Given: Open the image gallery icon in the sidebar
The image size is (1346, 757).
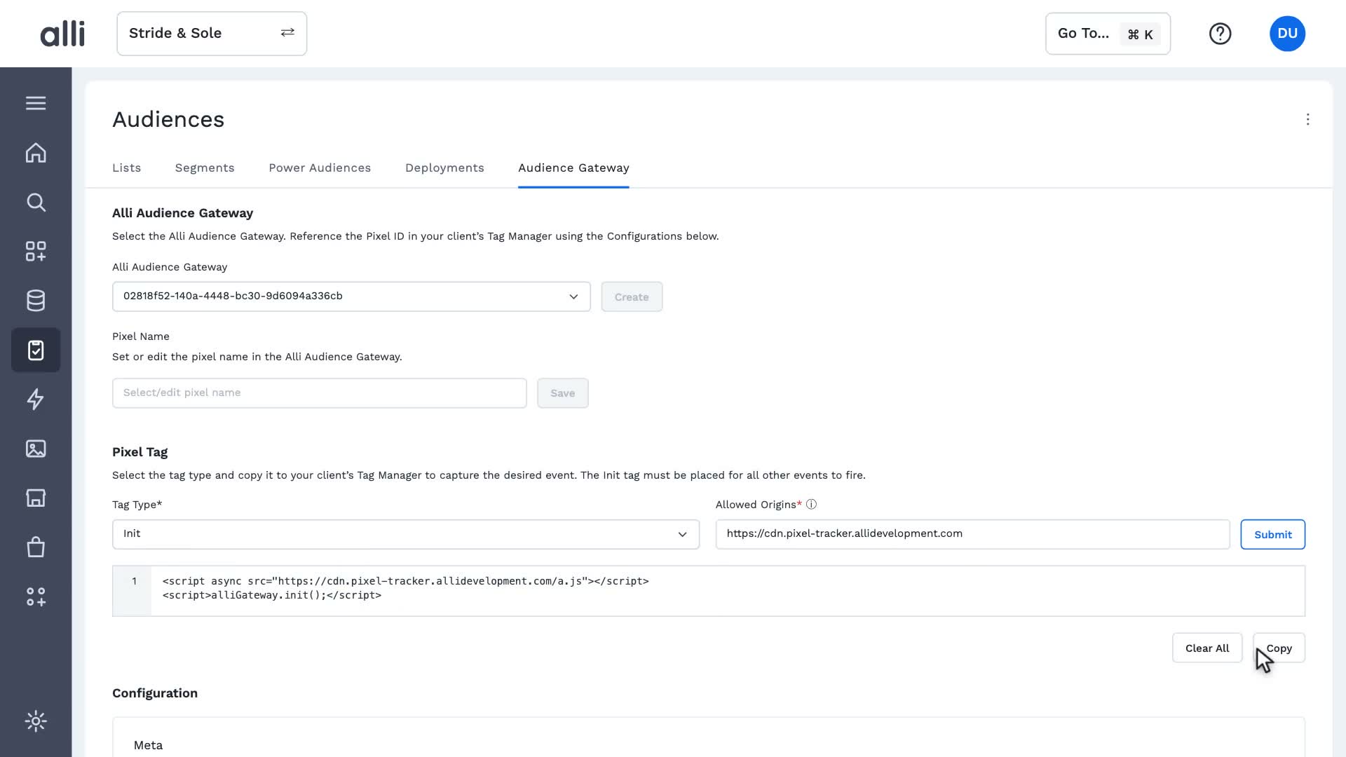Looking at the screenshot, I should click(x=36, y=449).
